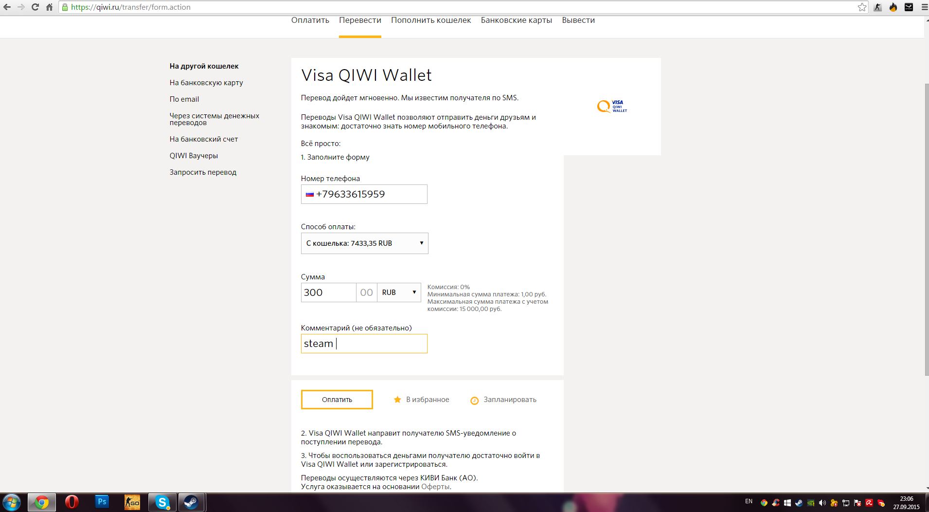Open NVIDIA tray icon

point(811,503)
